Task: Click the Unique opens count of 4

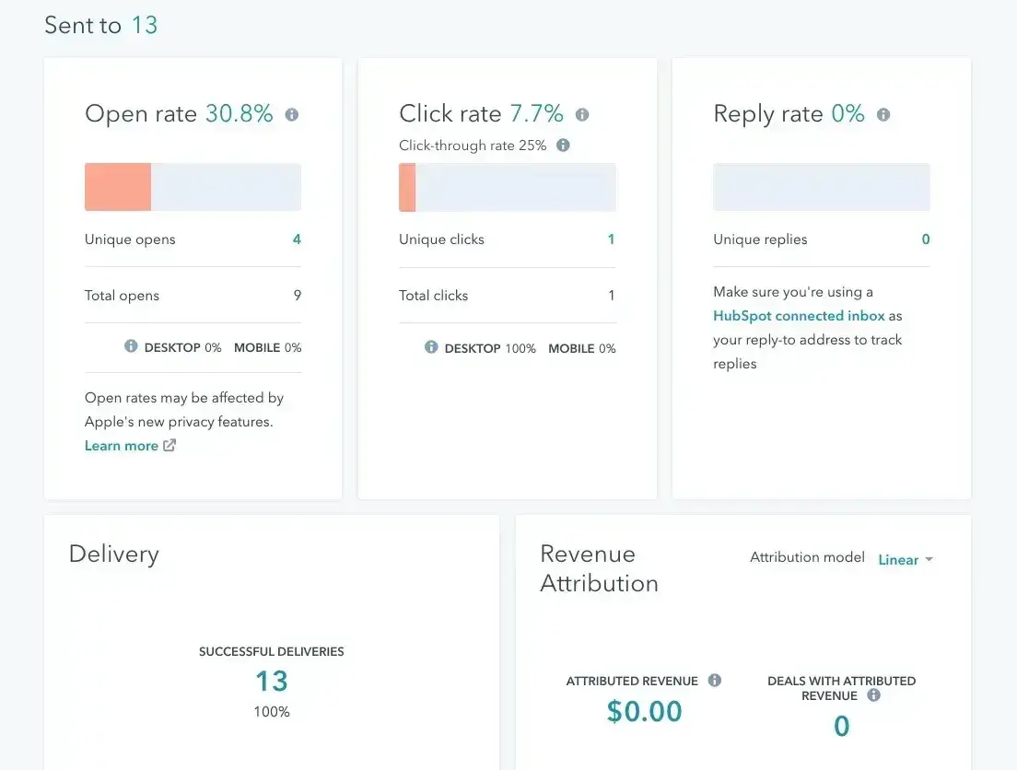Action: 296,239
